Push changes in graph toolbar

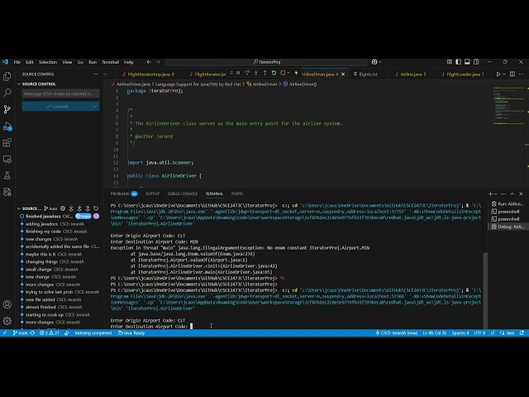click(88, 208)
